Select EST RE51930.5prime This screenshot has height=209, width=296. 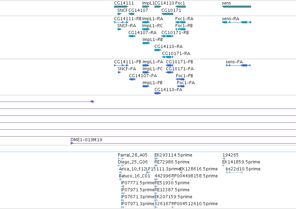point(156,187)
